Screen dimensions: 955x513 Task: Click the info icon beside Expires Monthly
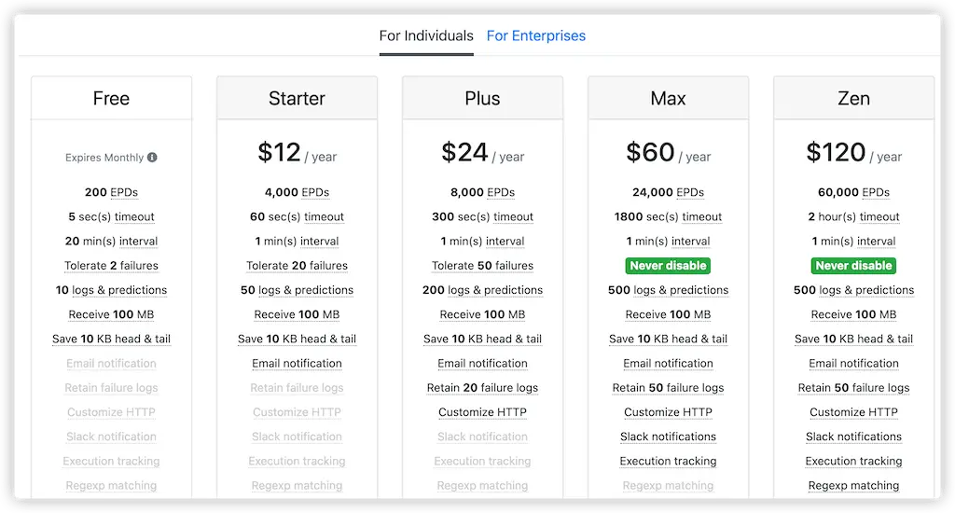(152, 158)
